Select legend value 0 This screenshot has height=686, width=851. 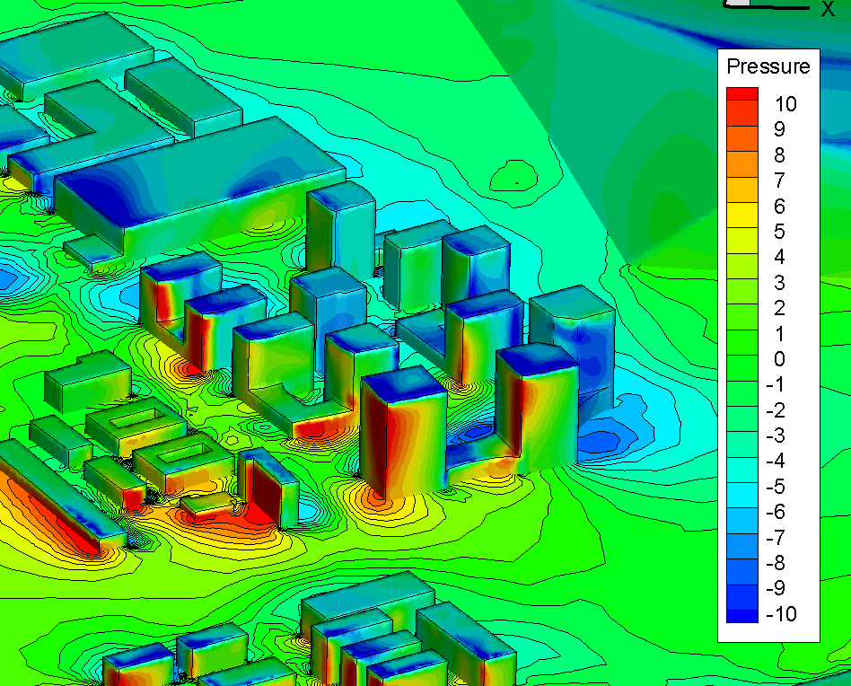[x=779, y=359]
